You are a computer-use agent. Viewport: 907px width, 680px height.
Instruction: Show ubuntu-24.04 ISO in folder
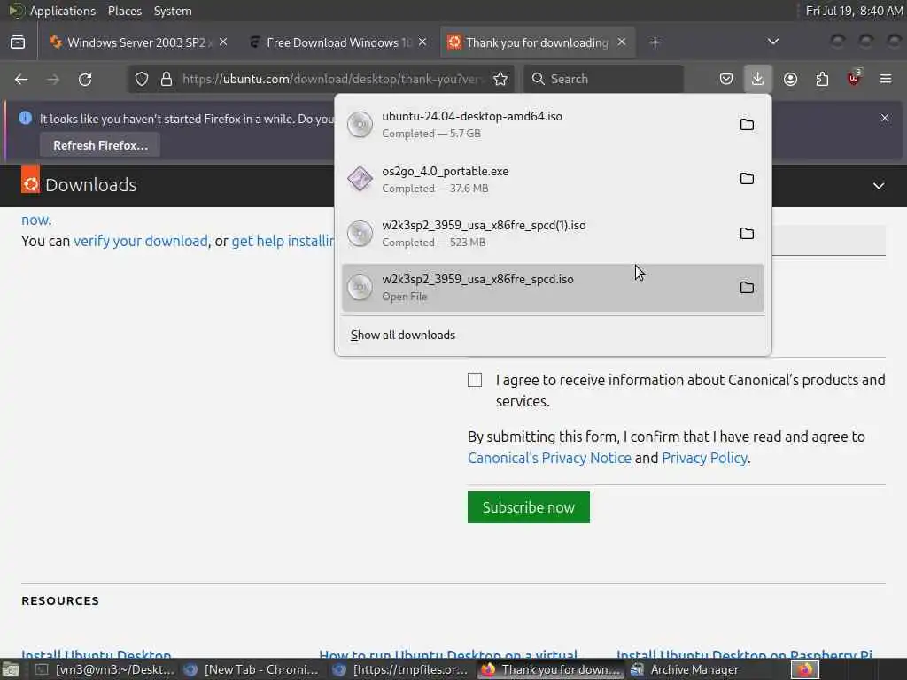[x=747, y=124]
